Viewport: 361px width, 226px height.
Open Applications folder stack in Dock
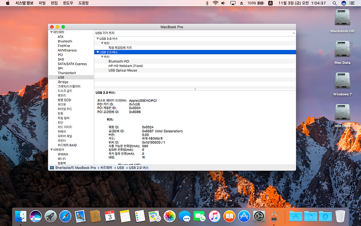tap(296, 216)
